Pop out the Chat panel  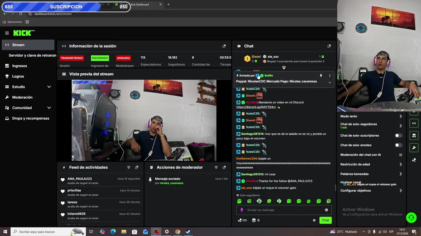pos(329,46)
